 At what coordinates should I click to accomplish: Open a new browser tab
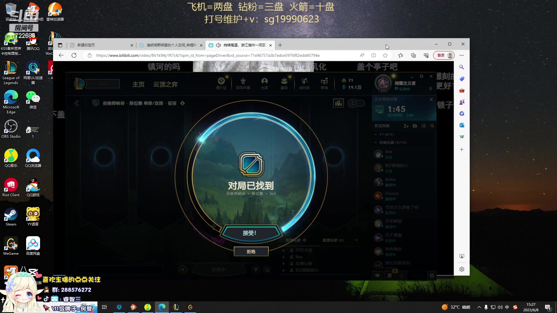tap(280, 45)
